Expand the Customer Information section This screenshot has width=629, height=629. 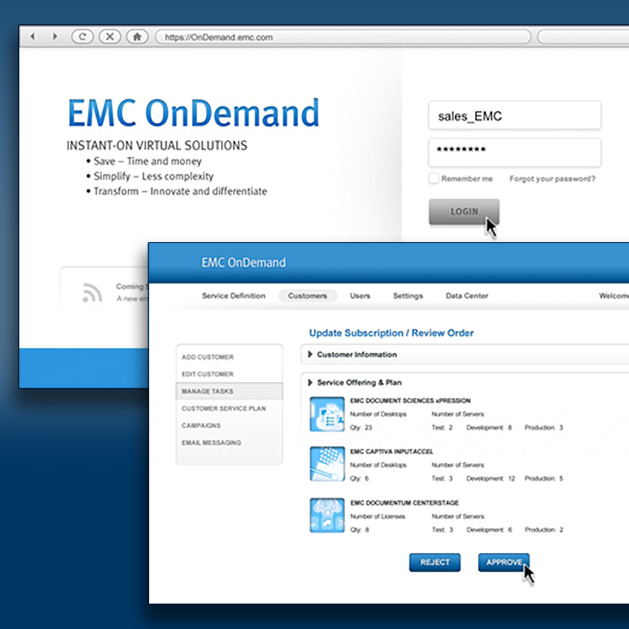[x=310, y=354]
